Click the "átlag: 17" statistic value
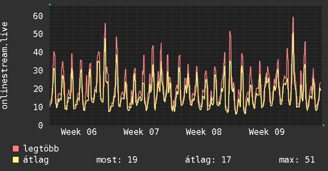This screenshot has height=171, width=328. [x=208, y=160]
